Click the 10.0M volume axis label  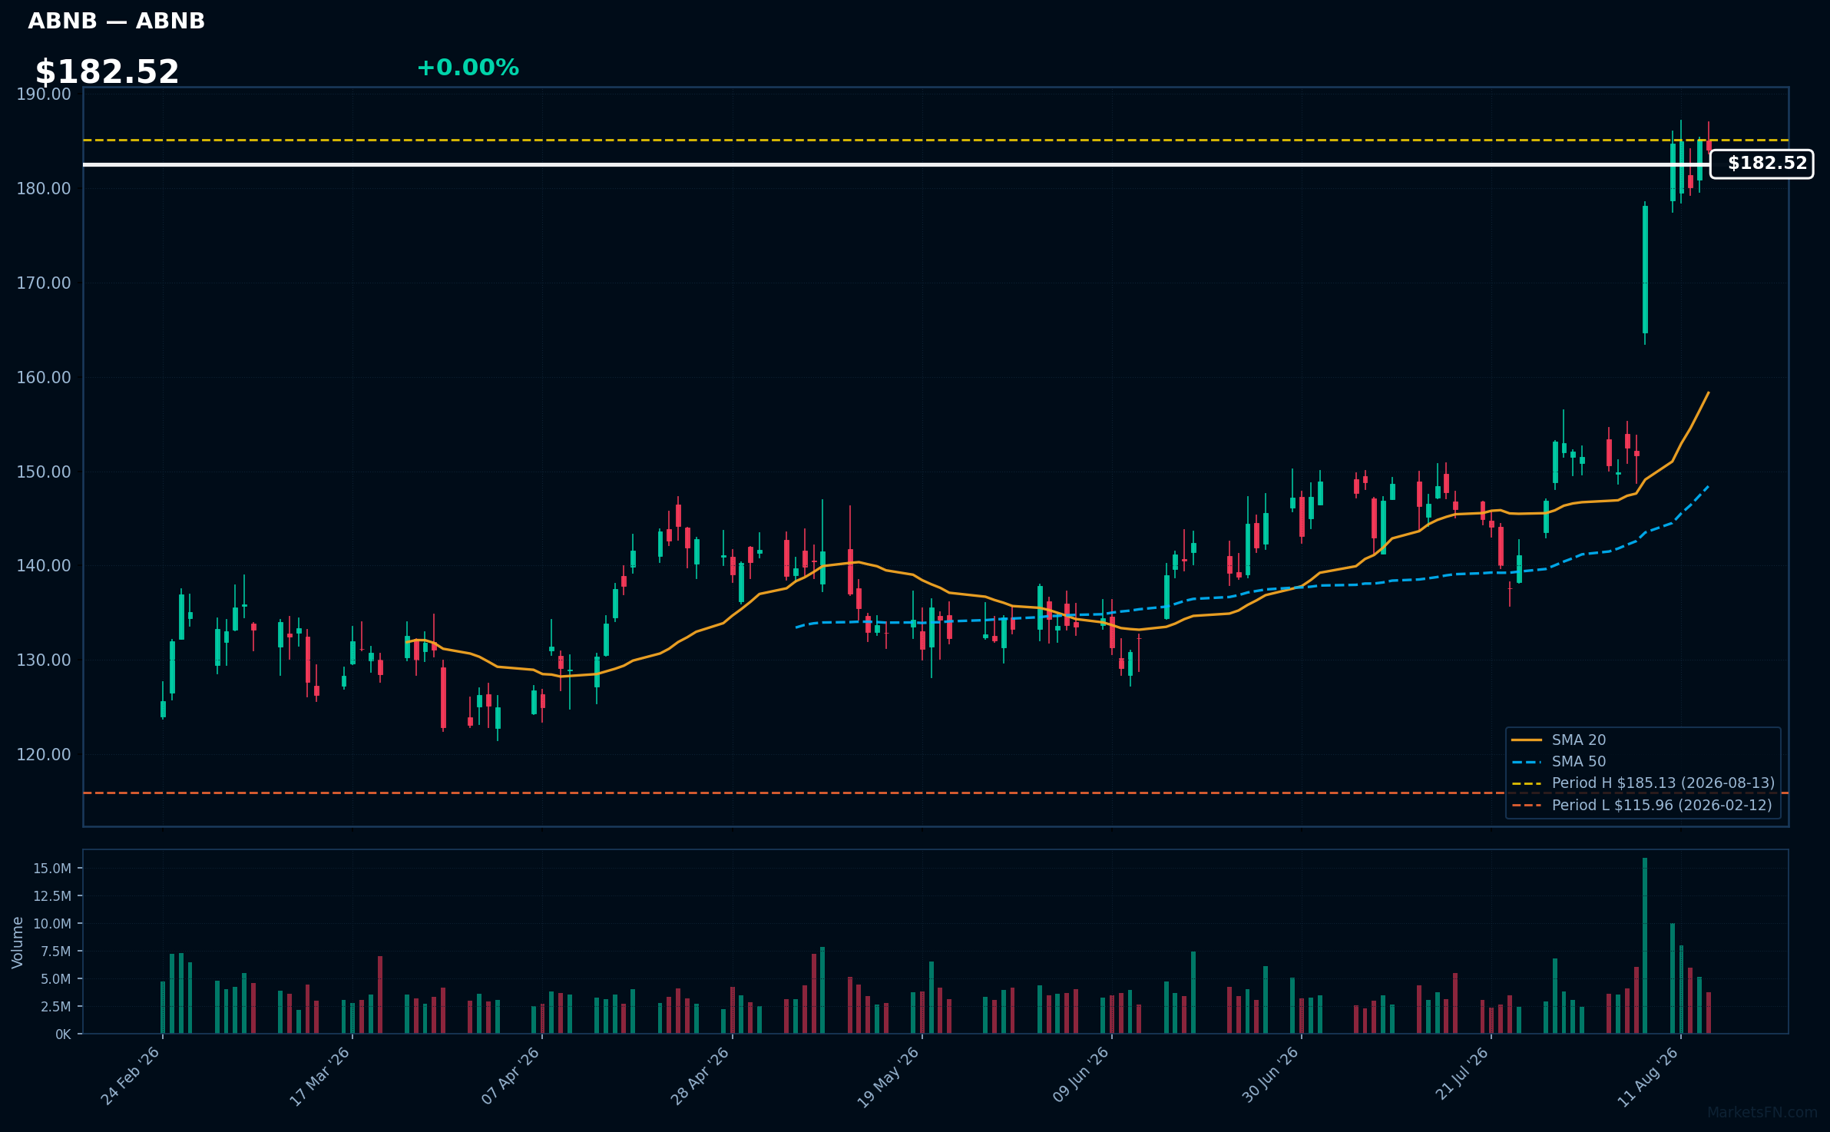point(52,924)
